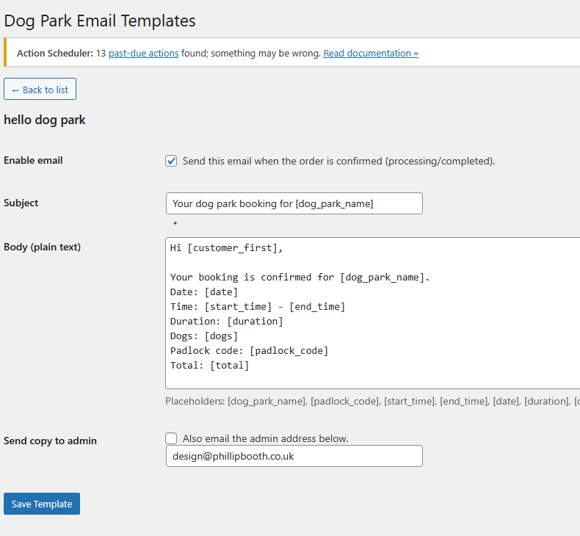Click the 'Date: [date]' line in body
Screen dimensions: 580x536
[204, 291]
